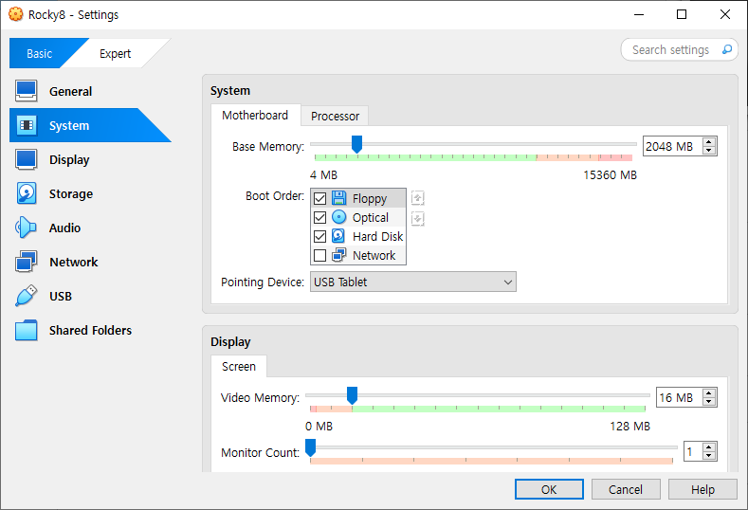Move boot item up with arrow button
Viewport: 748px width, 510px height.
[x=417, y=197]
